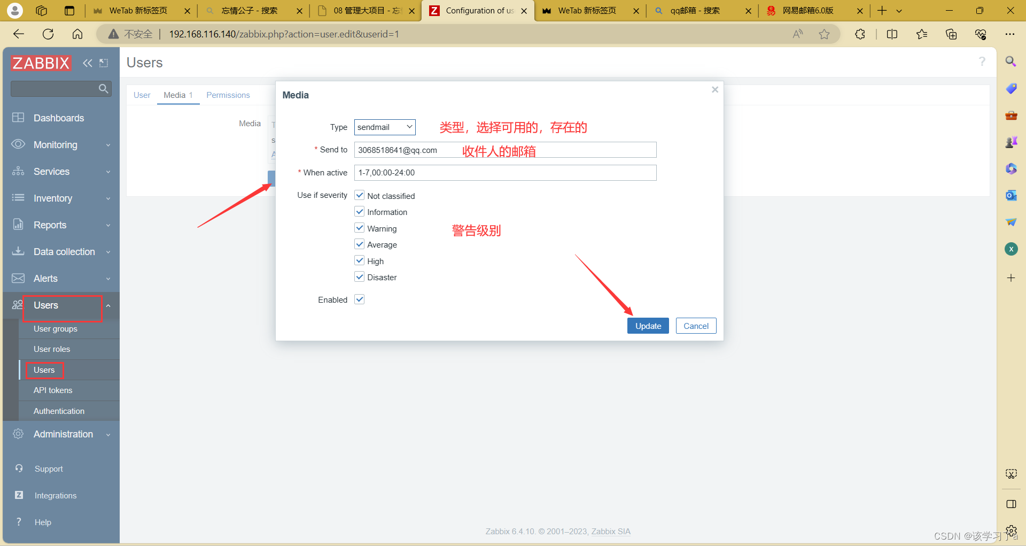This screenshot has width=1026, height=546.
Task: Click the Send to email field
Action: click(x=505, y=150)
